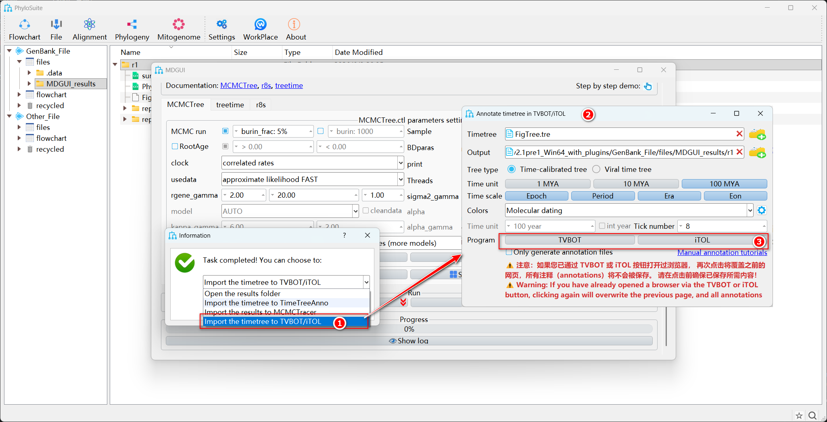827x422 pixels.
Task: Open the treetime documentation link
Action: pos(289,86)
